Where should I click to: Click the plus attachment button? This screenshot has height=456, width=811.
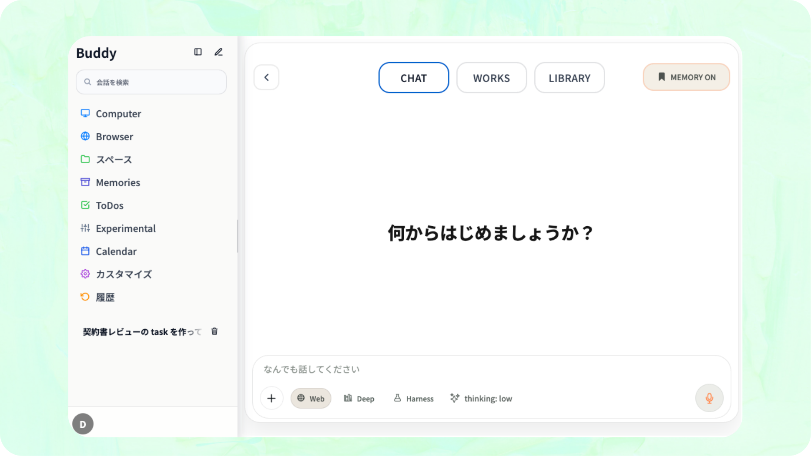(x=271, y=398)
